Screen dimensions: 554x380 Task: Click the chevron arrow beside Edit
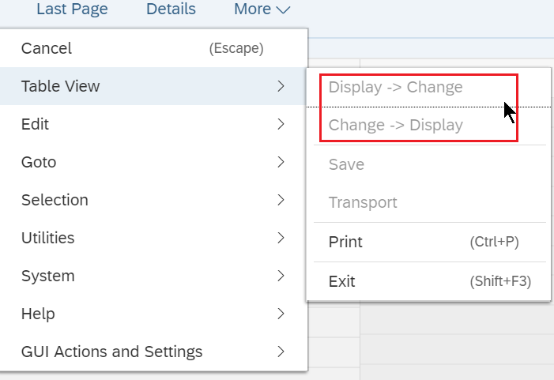click(x=281, y=124)
